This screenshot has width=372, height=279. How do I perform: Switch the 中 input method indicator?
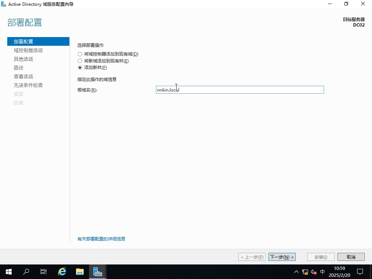click(323, 272)
